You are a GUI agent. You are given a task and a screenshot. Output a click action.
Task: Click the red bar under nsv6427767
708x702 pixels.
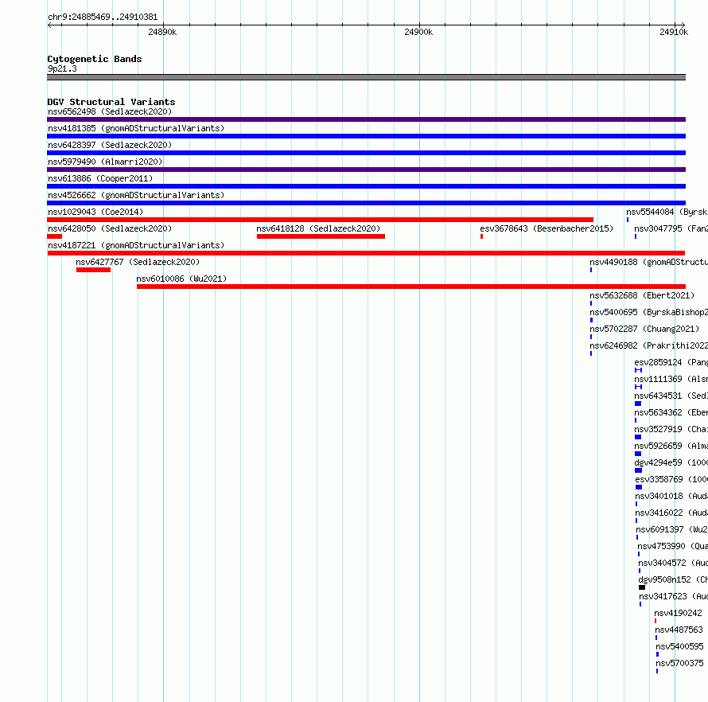(x=93, y=270)
